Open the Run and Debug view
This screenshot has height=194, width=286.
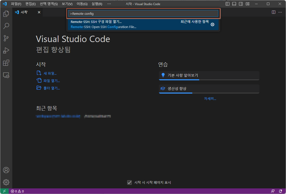click(x=6, y=50)
